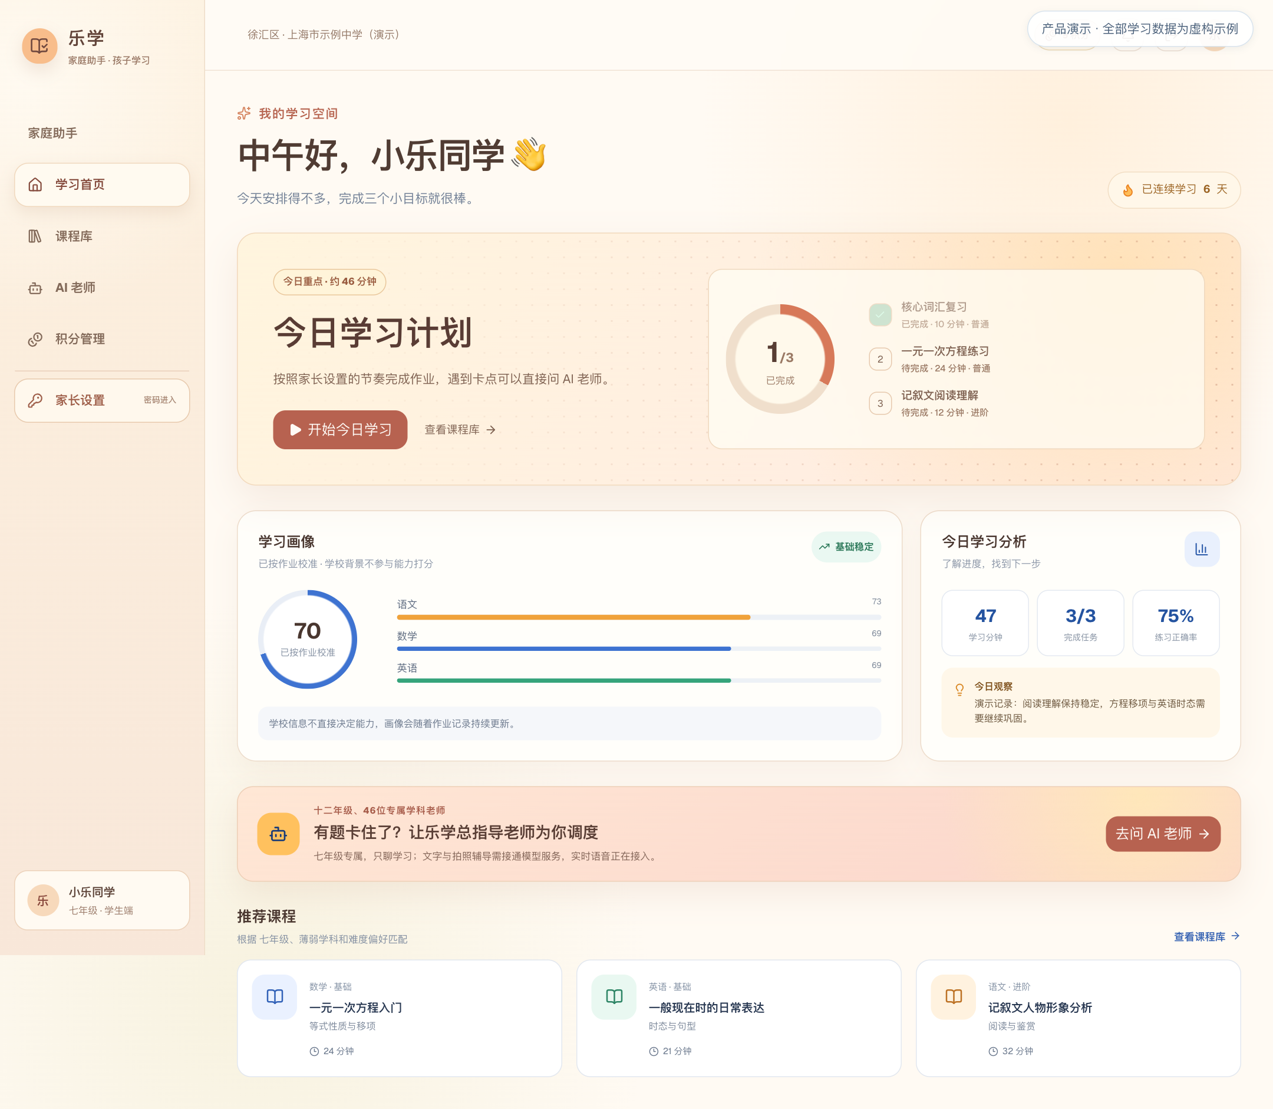Click the 语文 orange progress bar
1273x1109 pixels.
639,617
